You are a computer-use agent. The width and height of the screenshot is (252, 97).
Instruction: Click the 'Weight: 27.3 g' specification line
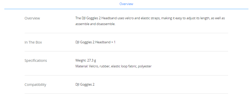pyautogui.click(x=86, y=60)
